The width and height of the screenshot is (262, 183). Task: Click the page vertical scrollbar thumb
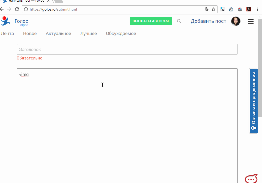click(x=260, y=68)
